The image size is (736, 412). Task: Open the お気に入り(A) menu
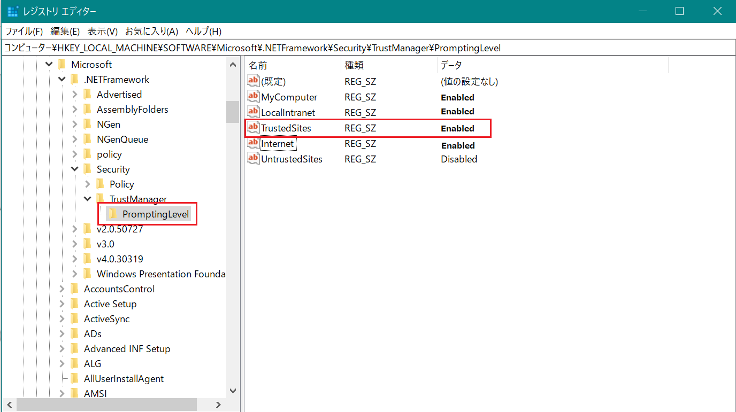(151, 32)
